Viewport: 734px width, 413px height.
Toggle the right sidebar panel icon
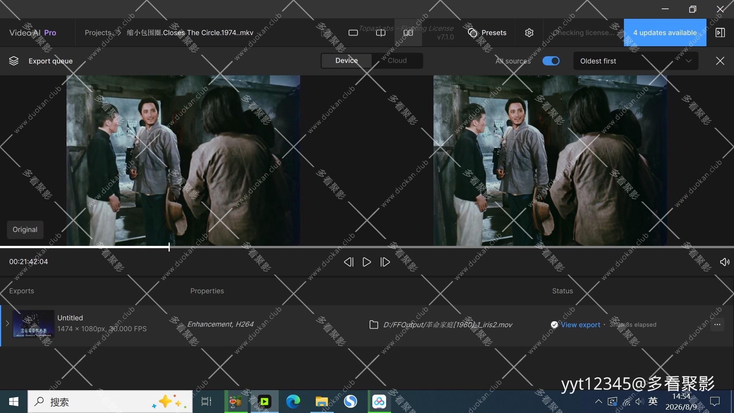720,33
